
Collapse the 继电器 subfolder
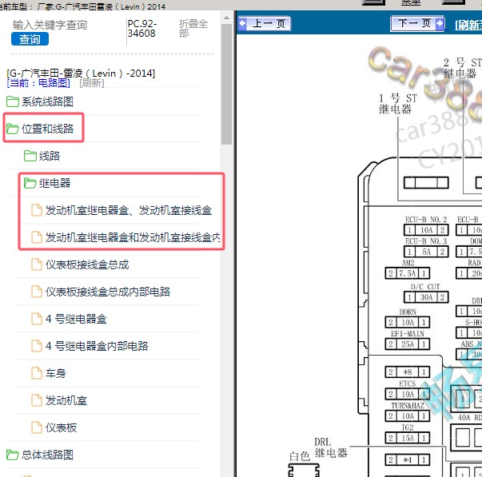(x=54, y=183)
